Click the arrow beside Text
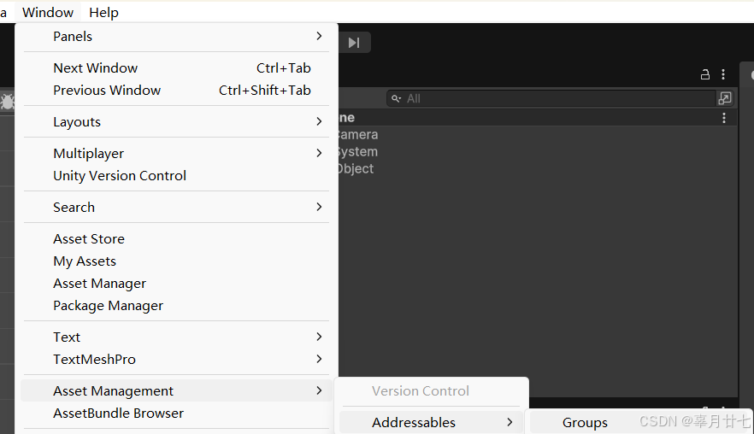The width and height of the screenshot is (754, 434). pos(320,337)
